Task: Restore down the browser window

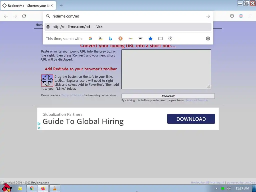Action: tap(246, 3)
